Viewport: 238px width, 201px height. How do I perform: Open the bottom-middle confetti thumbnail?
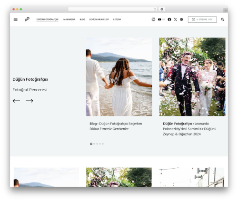click(119, 177)
